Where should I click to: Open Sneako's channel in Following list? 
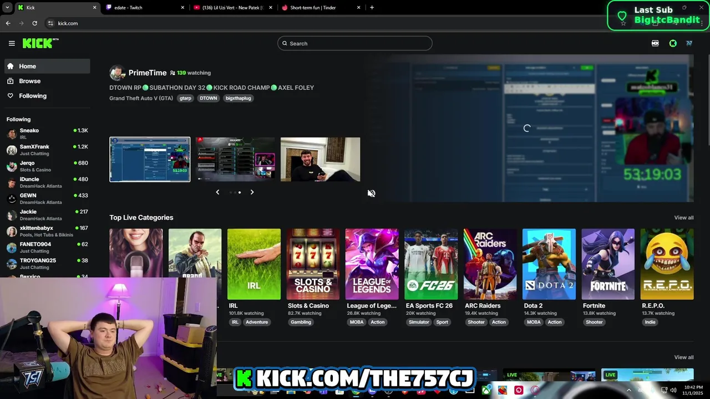[x=47, y=134]
